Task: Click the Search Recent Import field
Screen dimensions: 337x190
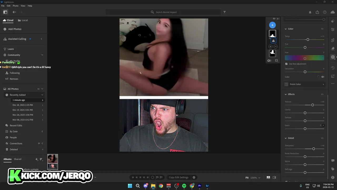Action: pyautogui.click(x=163, y=12)
